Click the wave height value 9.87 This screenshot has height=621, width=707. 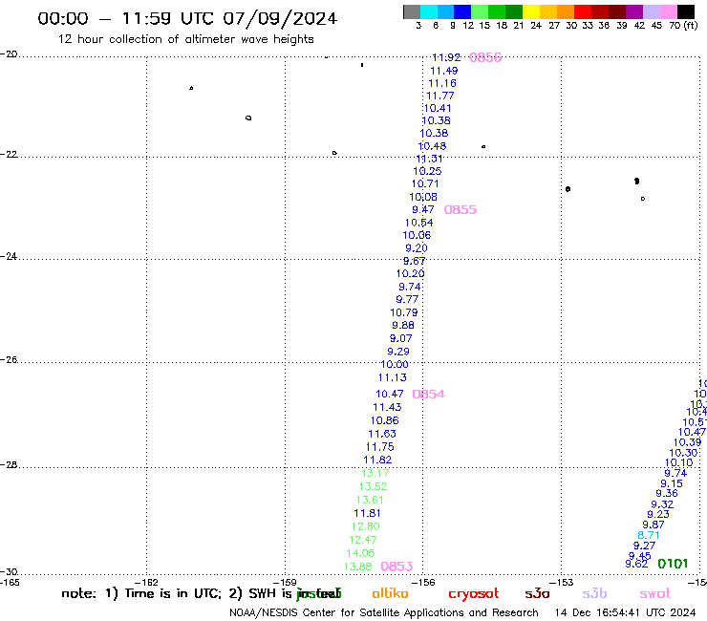click(653, 525)
